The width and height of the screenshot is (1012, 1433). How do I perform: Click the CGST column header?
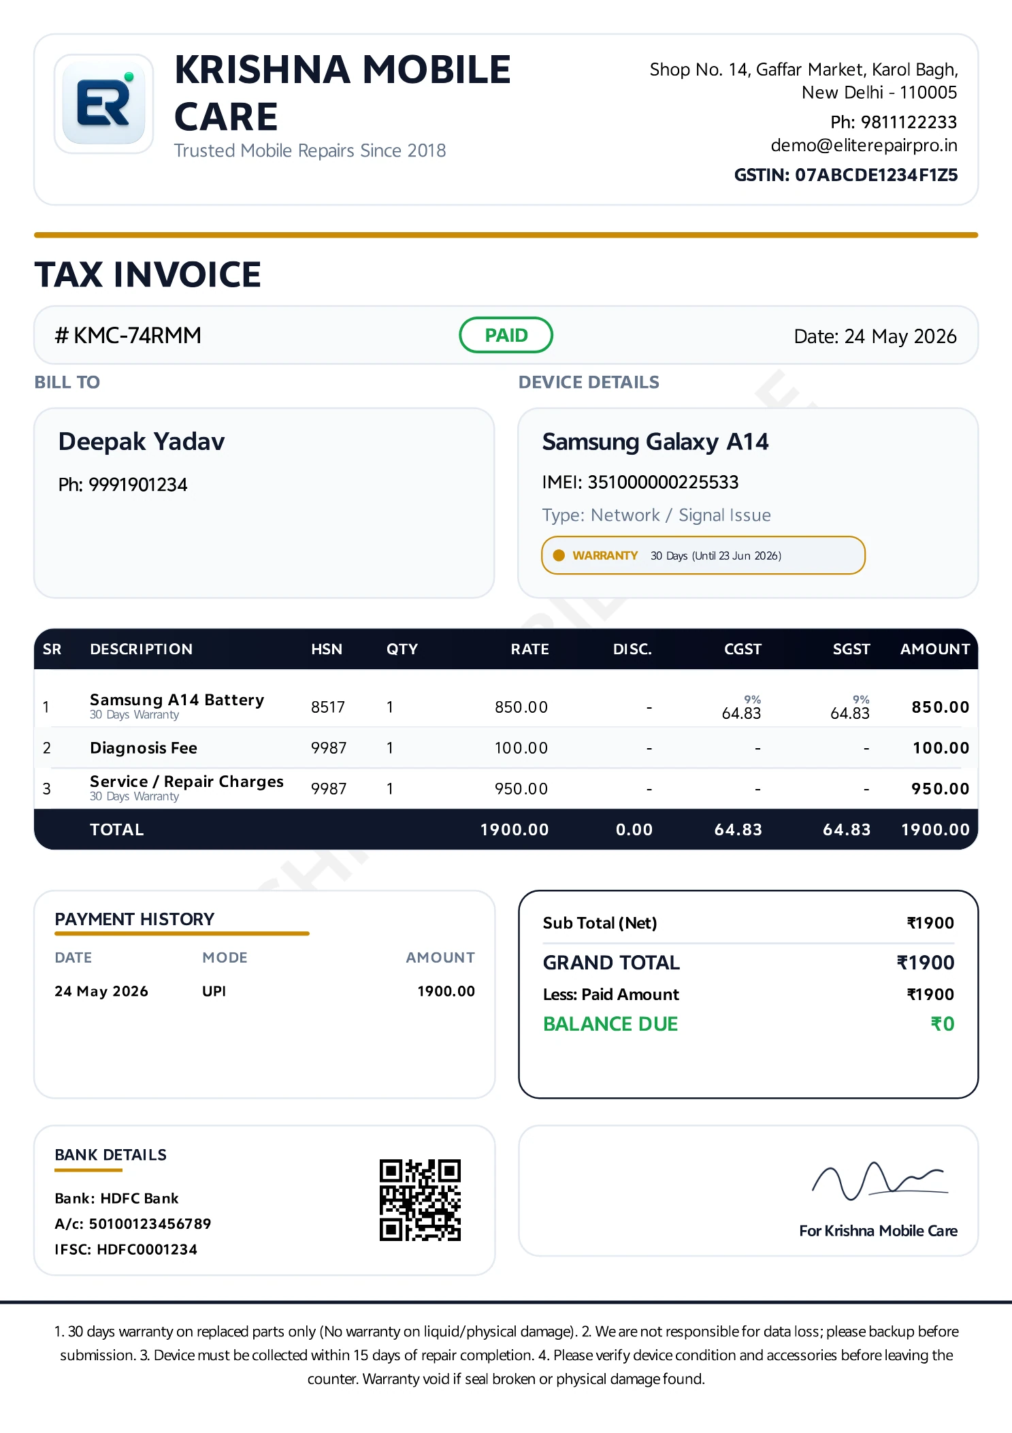coord(742,649)
